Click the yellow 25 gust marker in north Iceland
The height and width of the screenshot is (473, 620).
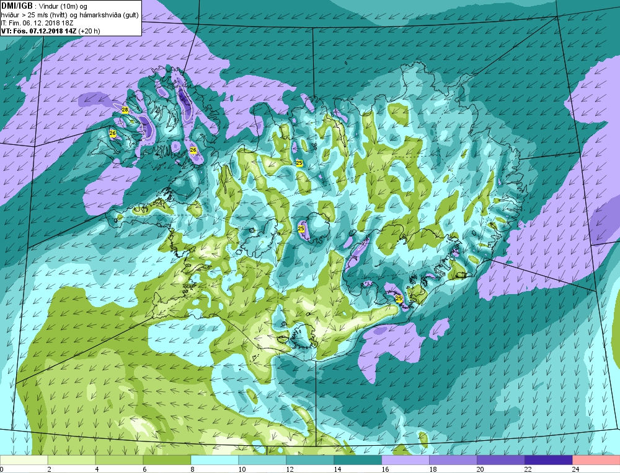click(299, 163)
